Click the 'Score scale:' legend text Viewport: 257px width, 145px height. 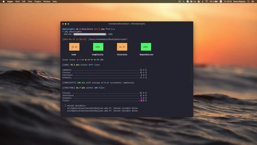69,60
